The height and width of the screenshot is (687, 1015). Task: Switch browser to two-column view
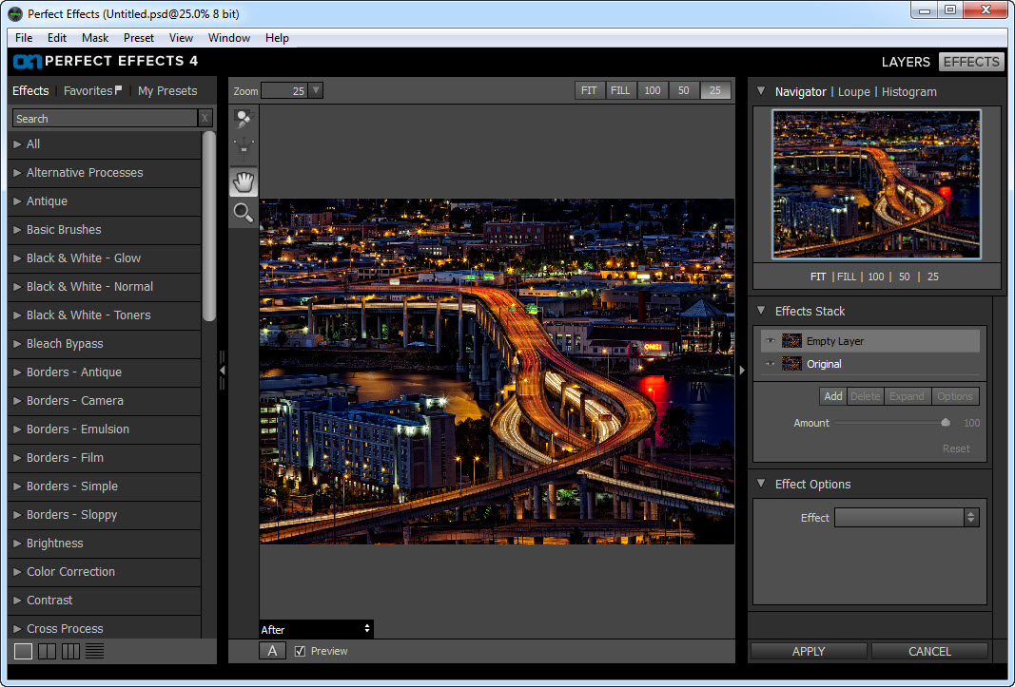click(x=48, y=652)
